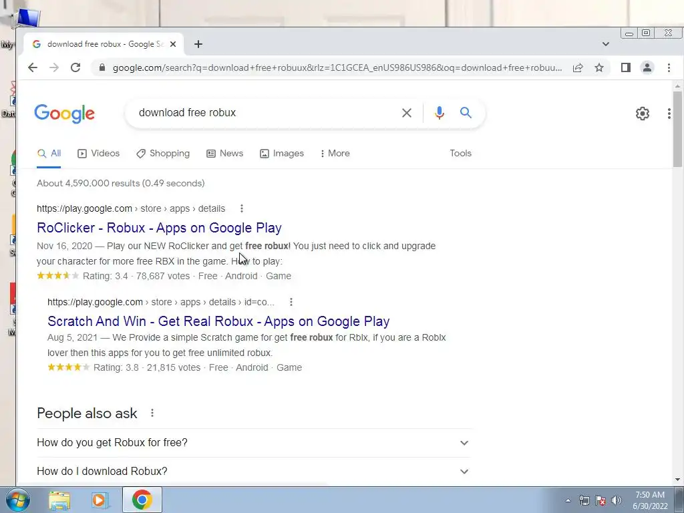Open the search Tools options

pyautogui.click(x=461, y=154)
